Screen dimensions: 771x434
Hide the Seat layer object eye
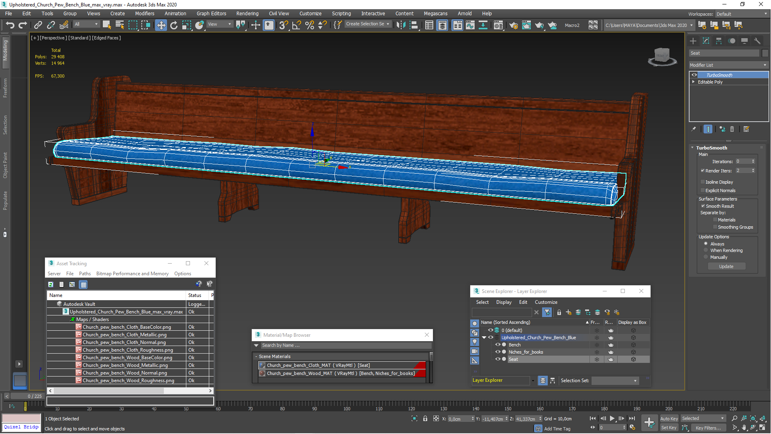click(498, 359)
